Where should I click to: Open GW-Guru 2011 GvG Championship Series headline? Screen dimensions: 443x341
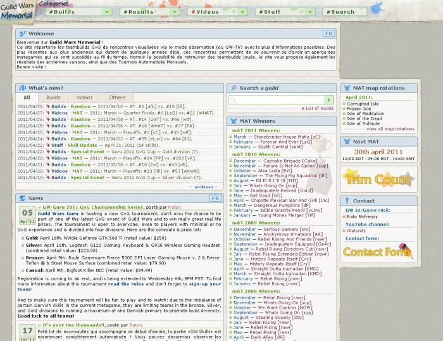(x=92, y=208)
